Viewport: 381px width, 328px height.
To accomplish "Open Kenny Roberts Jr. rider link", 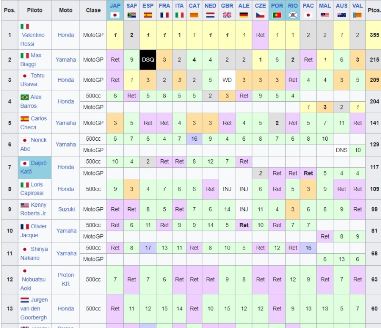I will 33,209.
